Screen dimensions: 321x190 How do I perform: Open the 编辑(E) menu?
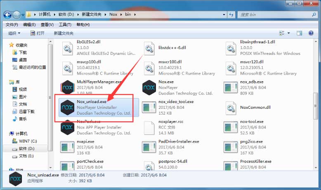coord(29,25)
